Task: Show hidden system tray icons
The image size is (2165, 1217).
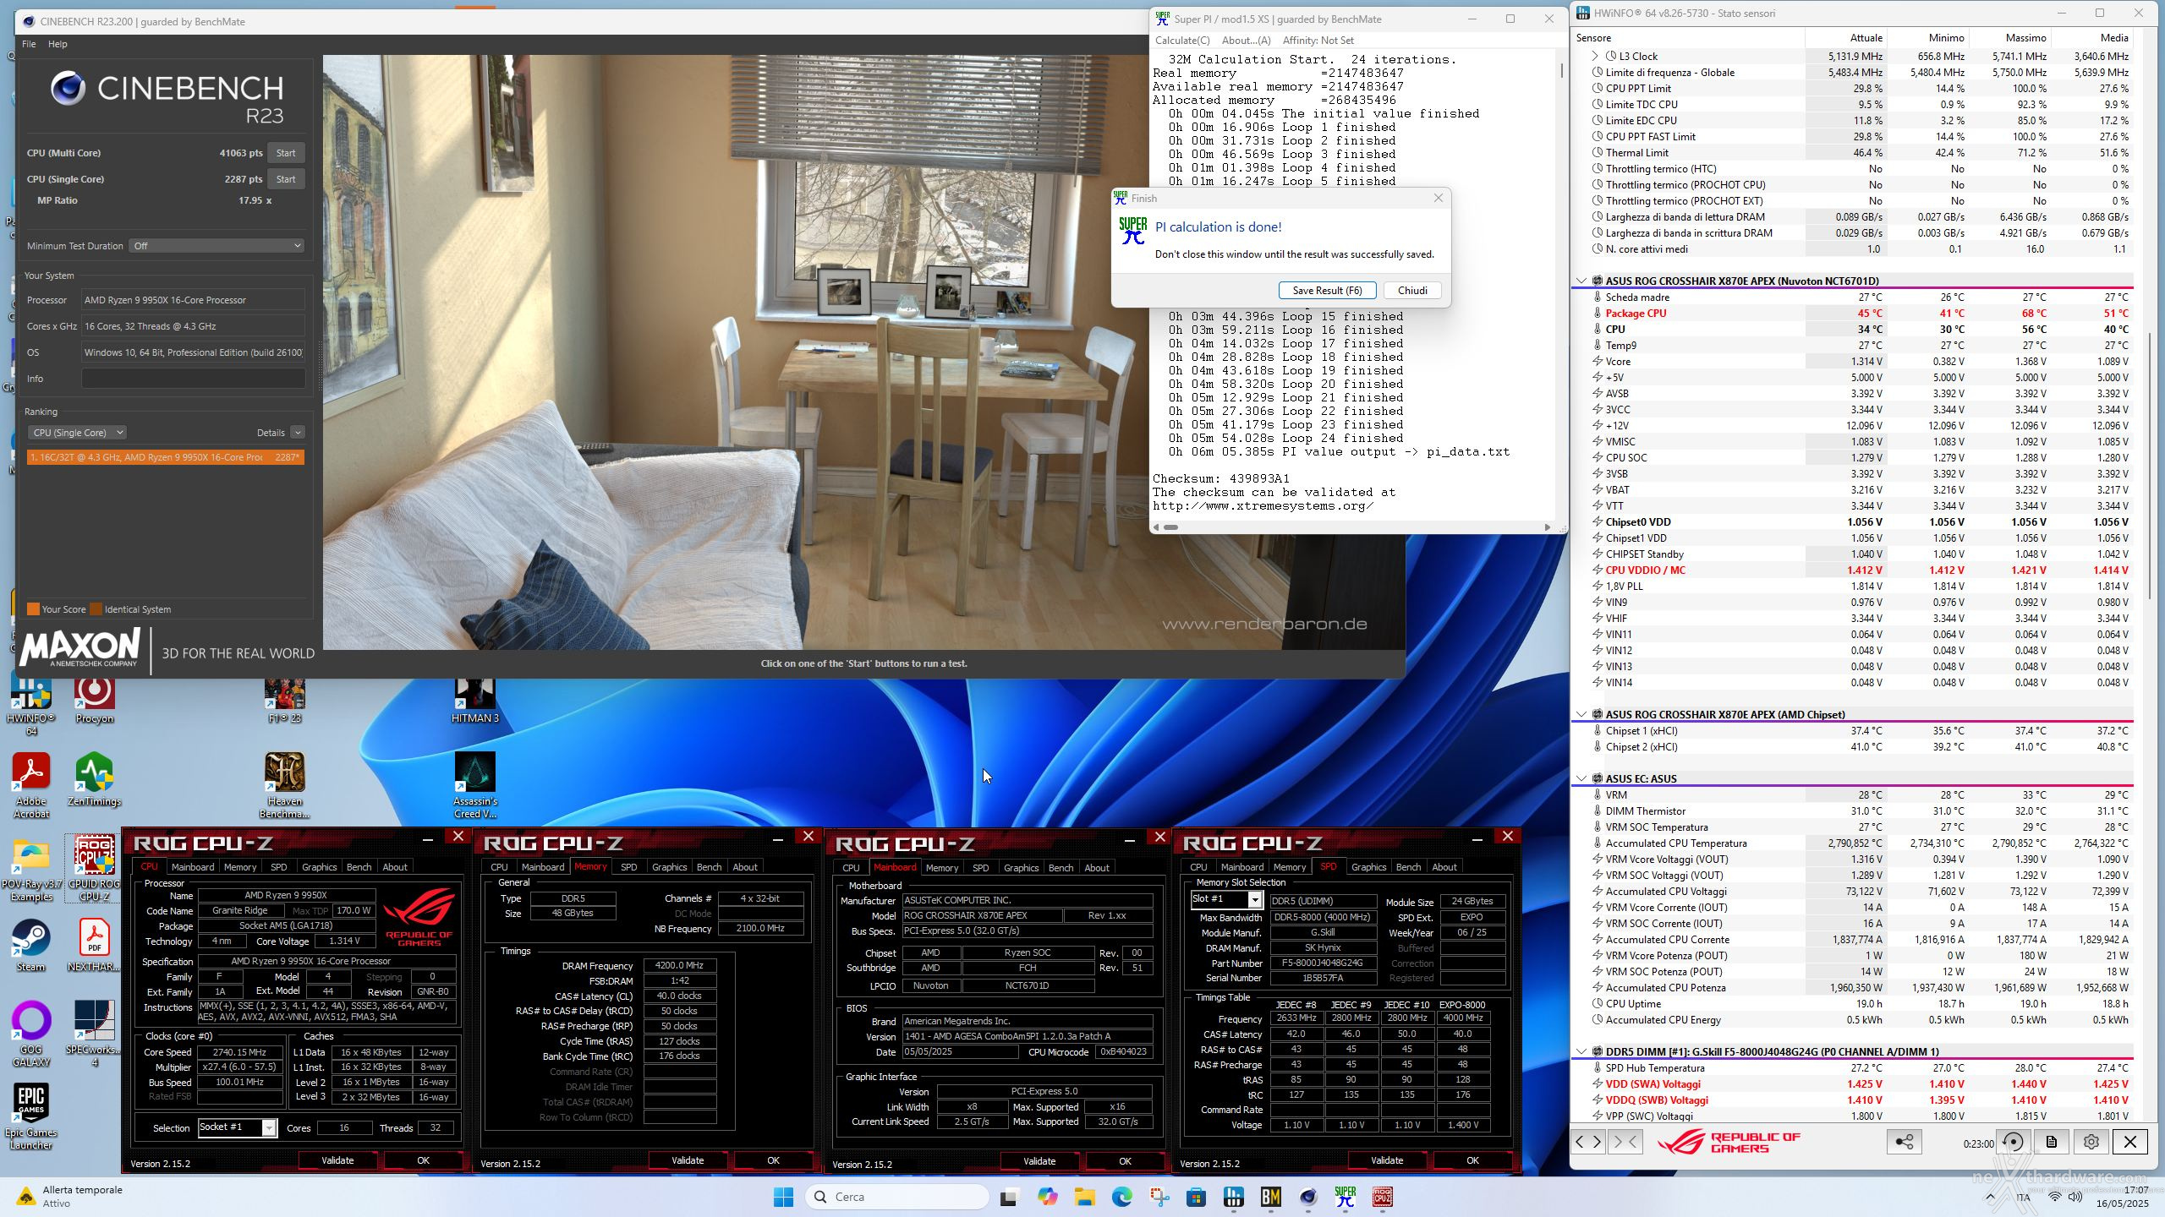Action: 1990,1197
